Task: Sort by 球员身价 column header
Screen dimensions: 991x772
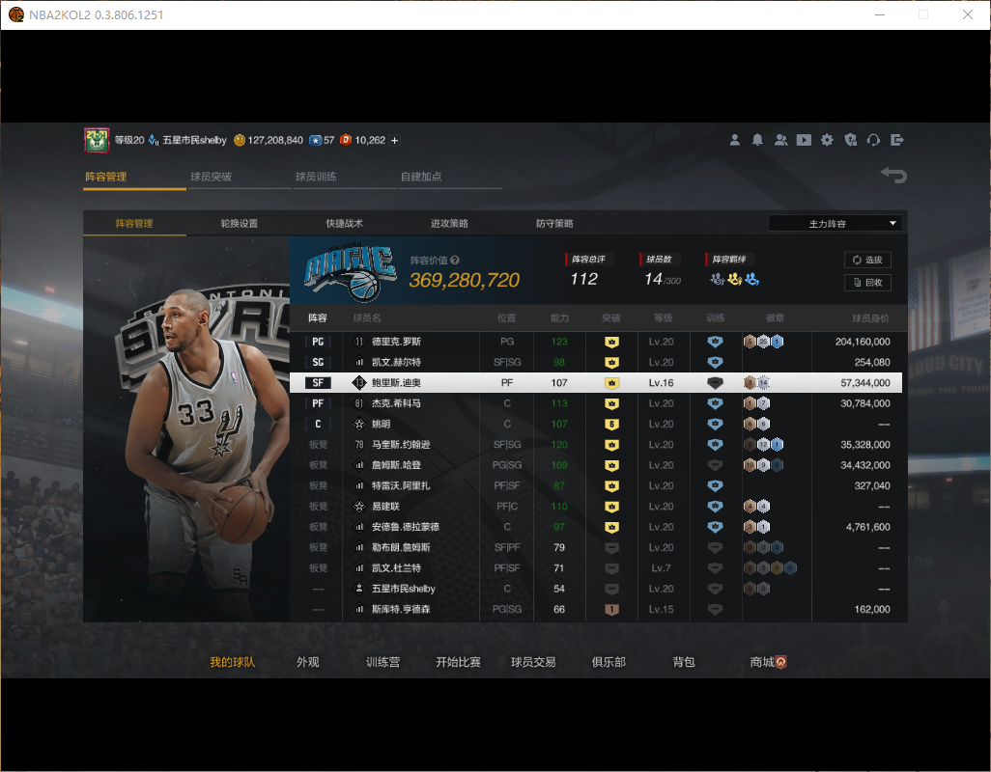Action: tap(870, 318)
